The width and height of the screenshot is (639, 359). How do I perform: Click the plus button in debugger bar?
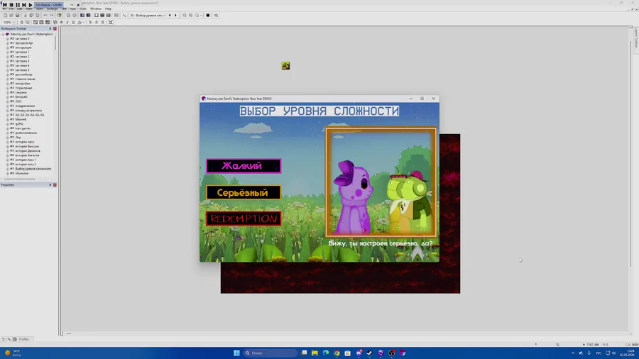coord(72,5)
